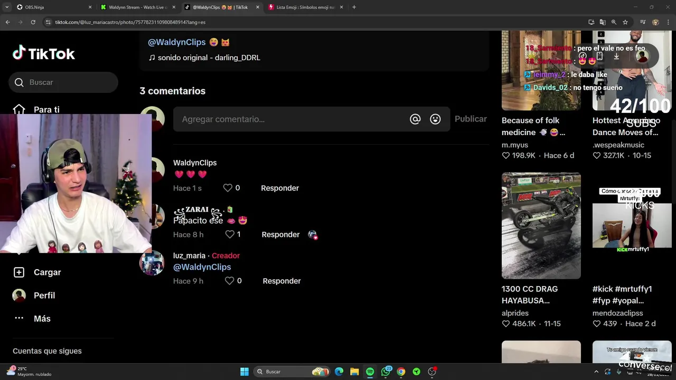Viewport: 676px width, 380px height.
Task: Open the 'Cuentas que sigues' section
Action: (x=47, y=351)
